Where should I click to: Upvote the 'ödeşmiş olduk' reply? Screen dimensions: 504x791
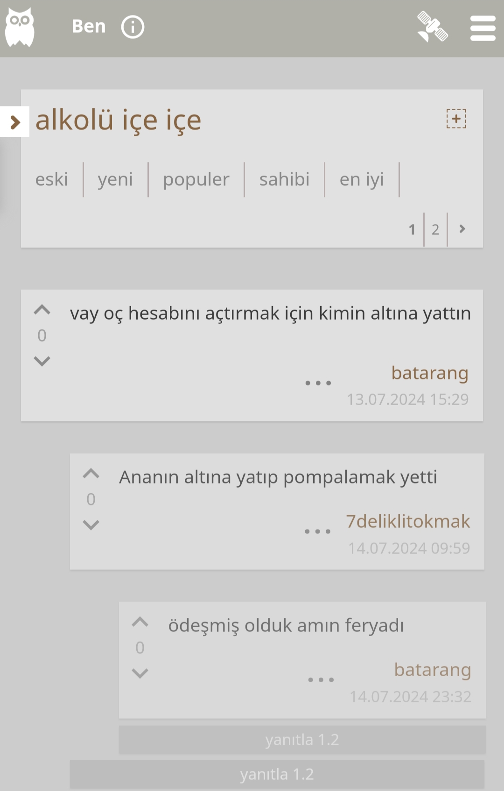pos(140,622)
